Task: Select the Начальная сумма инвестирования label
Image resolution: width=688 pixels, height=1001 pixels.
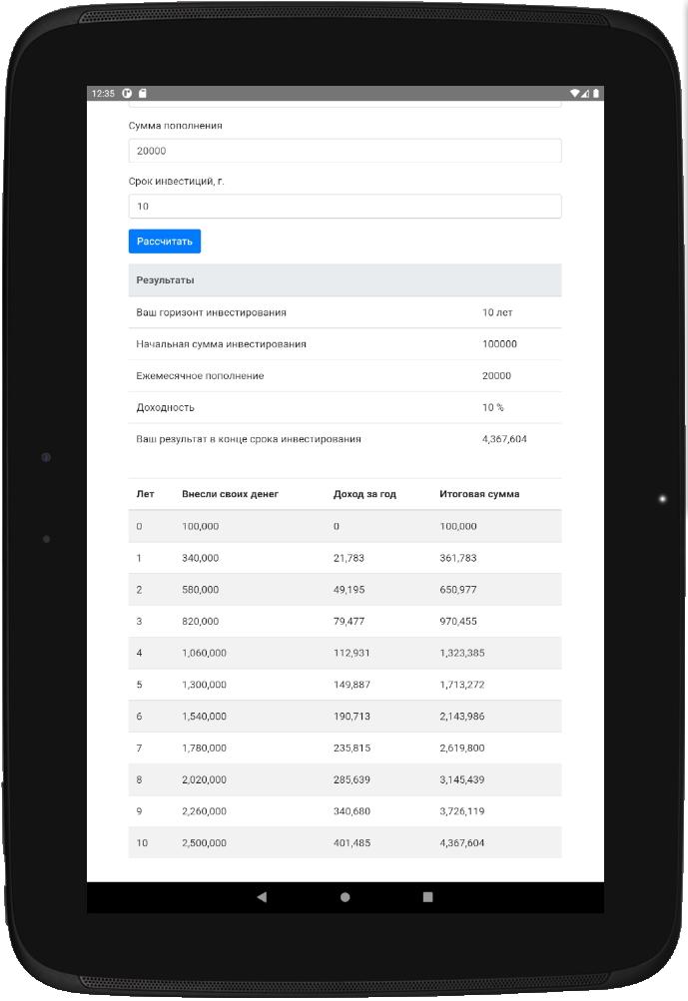Action: point(221,344)
